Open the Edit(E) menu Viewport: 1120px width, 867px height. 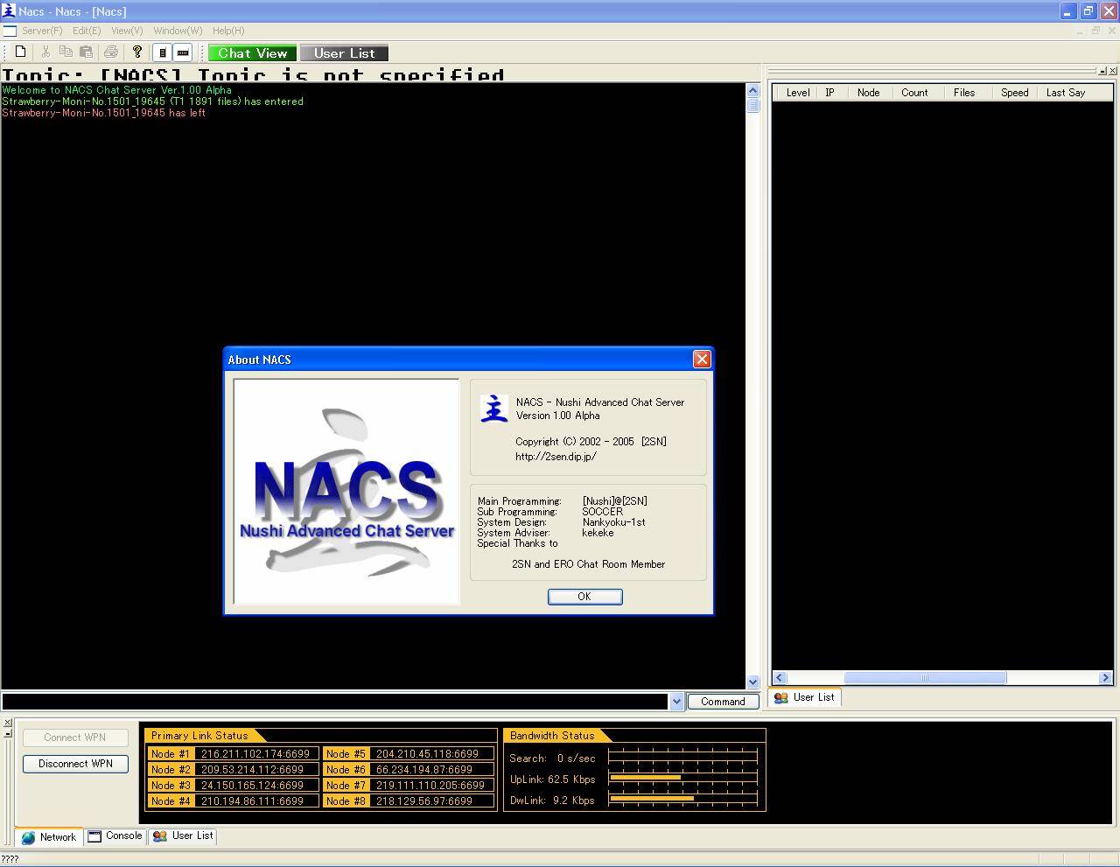point(87,31)
